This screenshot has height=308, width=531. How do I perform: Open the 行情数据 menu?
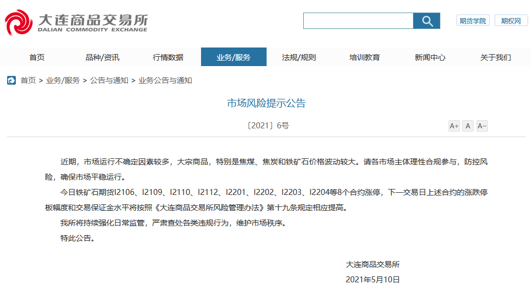tap(168, 57)
